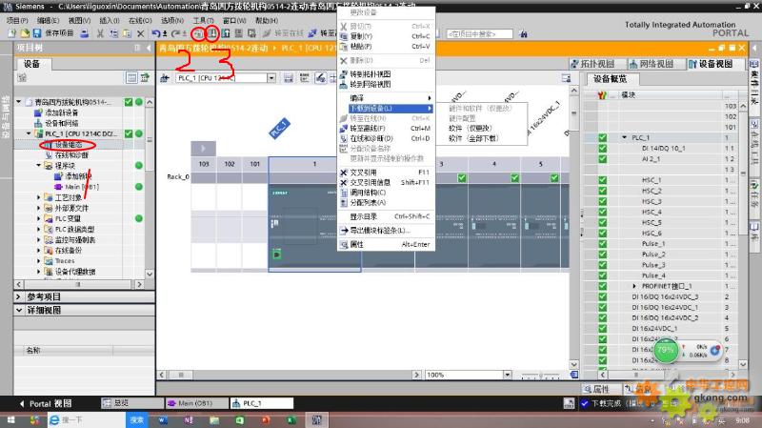Open 在线和诊断 in the project tree
Viewport: 762px width, 428px height.
(x=71, y=155)
